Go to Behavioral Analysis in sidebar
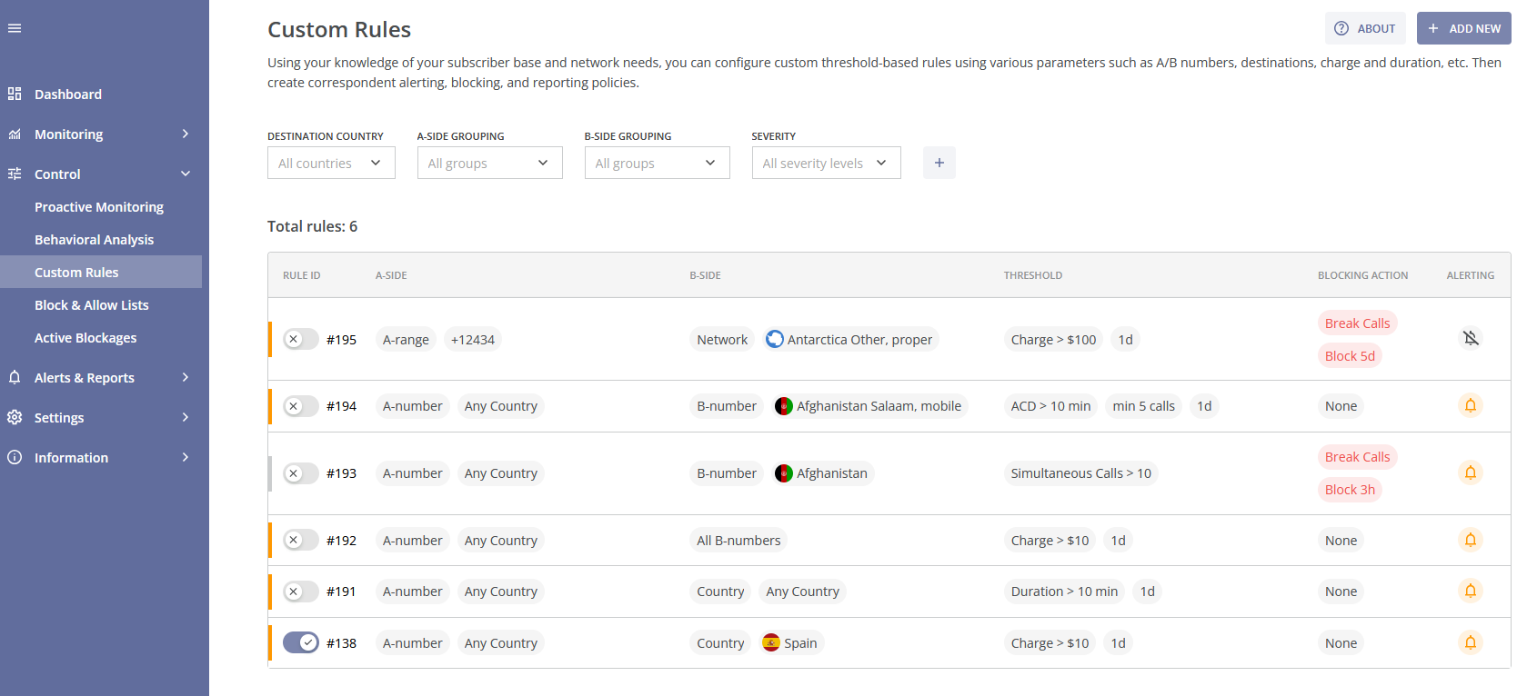The width and height of the screenshot is (1527, 696). [95, 240]
